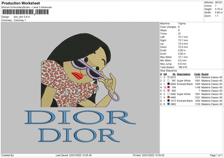Click the black swatch beside stitch count 1413

click(x=169, y=101)
